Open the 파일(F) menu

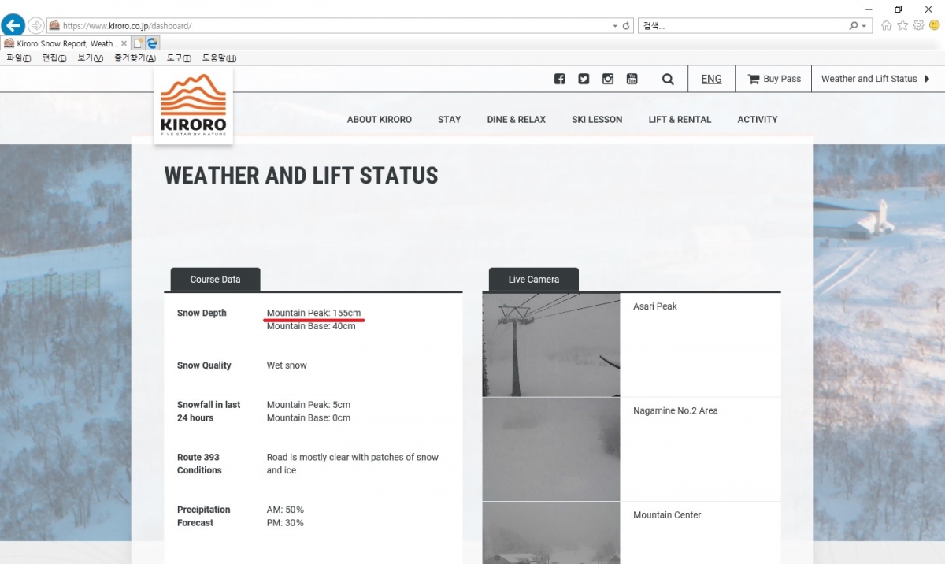[x=19, y=58]
